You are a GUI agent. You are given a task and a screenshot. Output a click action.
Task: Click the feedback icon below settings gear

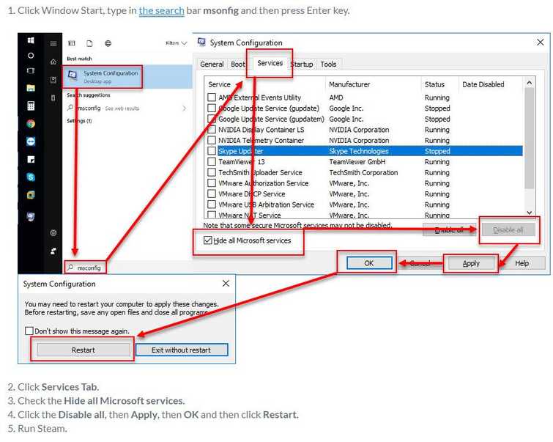(53, 251)
